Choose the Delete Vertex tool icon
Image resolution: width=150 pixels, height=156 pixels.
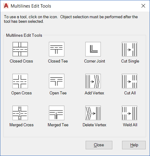click(93, 113)
